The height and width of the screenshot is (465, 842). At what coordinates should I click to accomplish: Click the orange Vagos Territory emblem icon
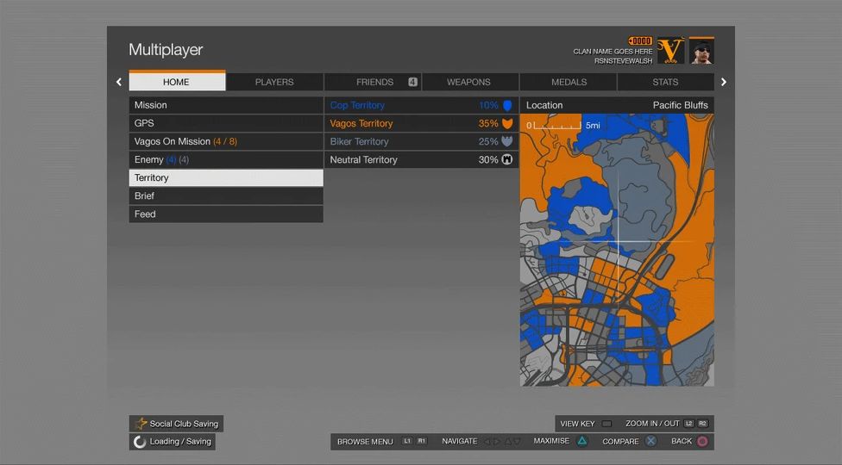point(507,124)
